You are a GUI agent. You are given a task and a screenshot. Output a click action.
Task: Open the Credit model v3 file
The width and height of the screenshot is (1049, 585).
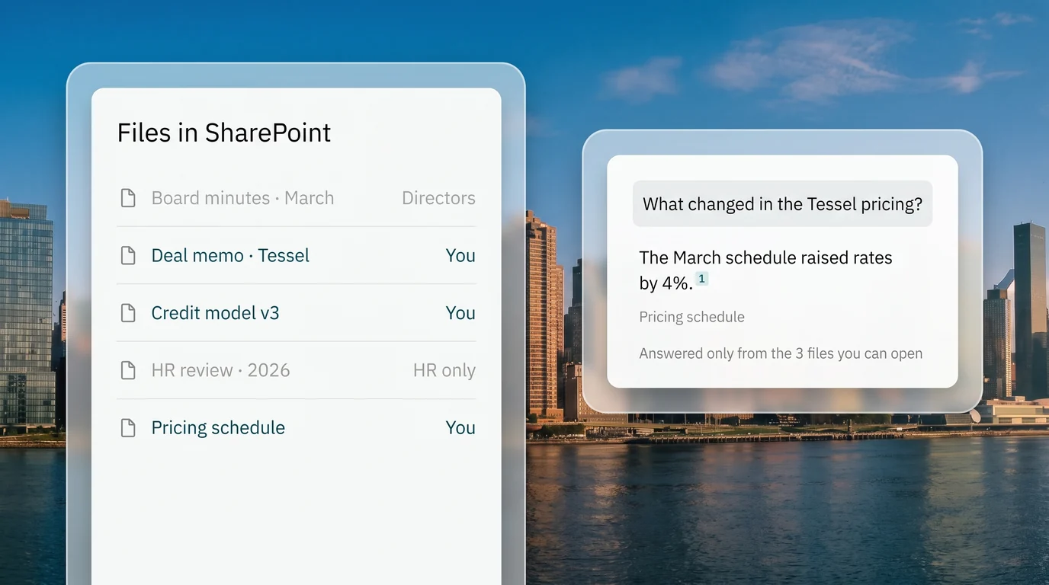[215, 313]
